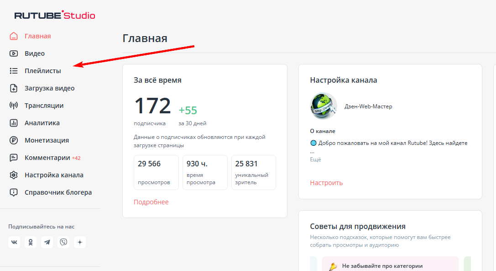Viewport: 496px width, 271px height.
Task: Expand channel description with Ещё
Action: click(315, 159)
